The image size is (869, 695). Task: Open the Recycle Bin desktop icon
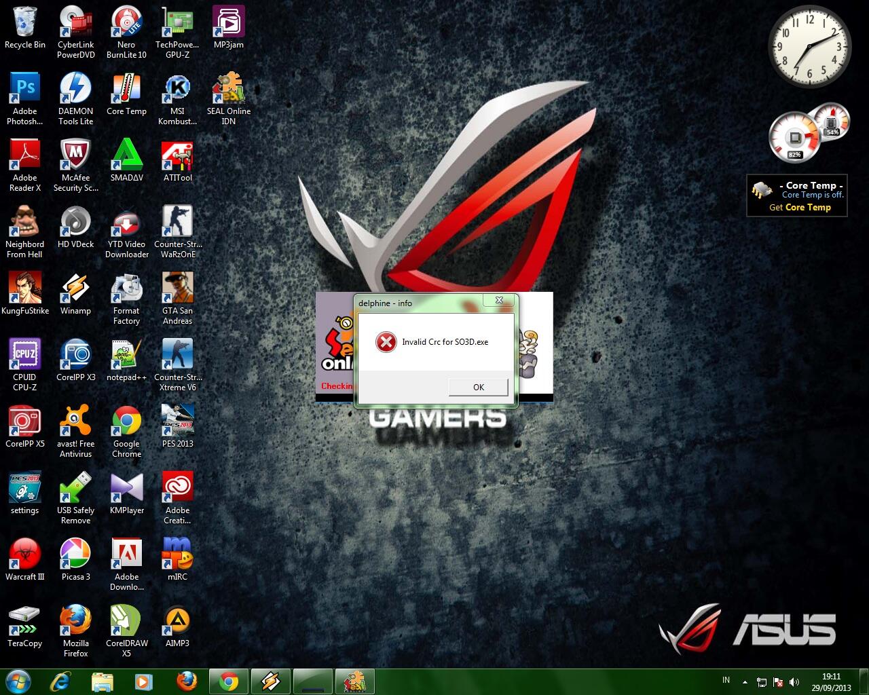(25, 28)
